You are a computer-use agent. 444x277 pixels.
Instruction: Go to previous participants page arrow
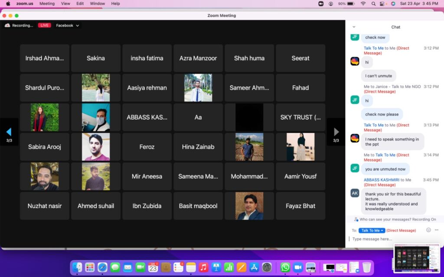pos(9,132)
